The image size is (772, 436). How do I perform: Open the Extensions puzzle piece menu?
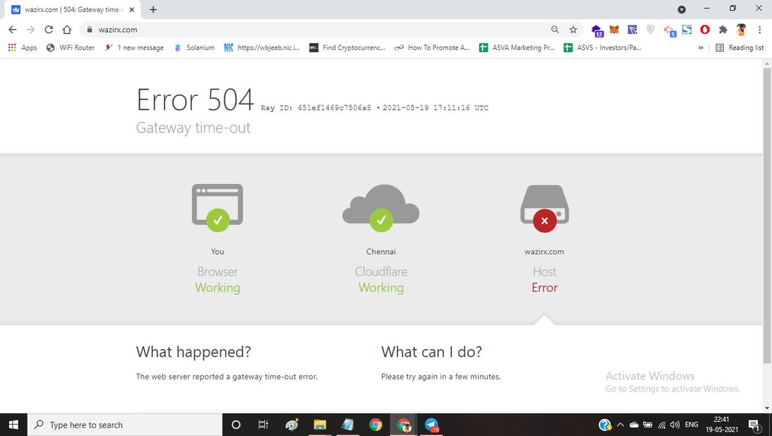click(x=723, y=30)
